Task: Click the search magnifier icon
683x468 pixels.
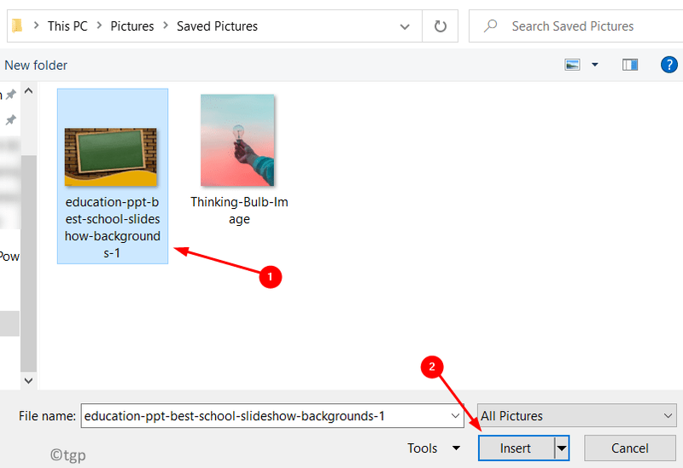Action: click(x=490, y=26)
